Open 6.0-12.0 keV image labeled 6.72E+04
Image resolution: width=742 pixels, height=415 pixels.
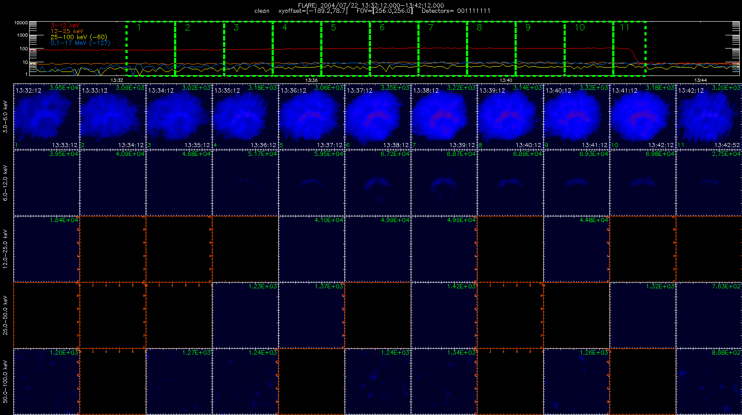tap(378, 183)
